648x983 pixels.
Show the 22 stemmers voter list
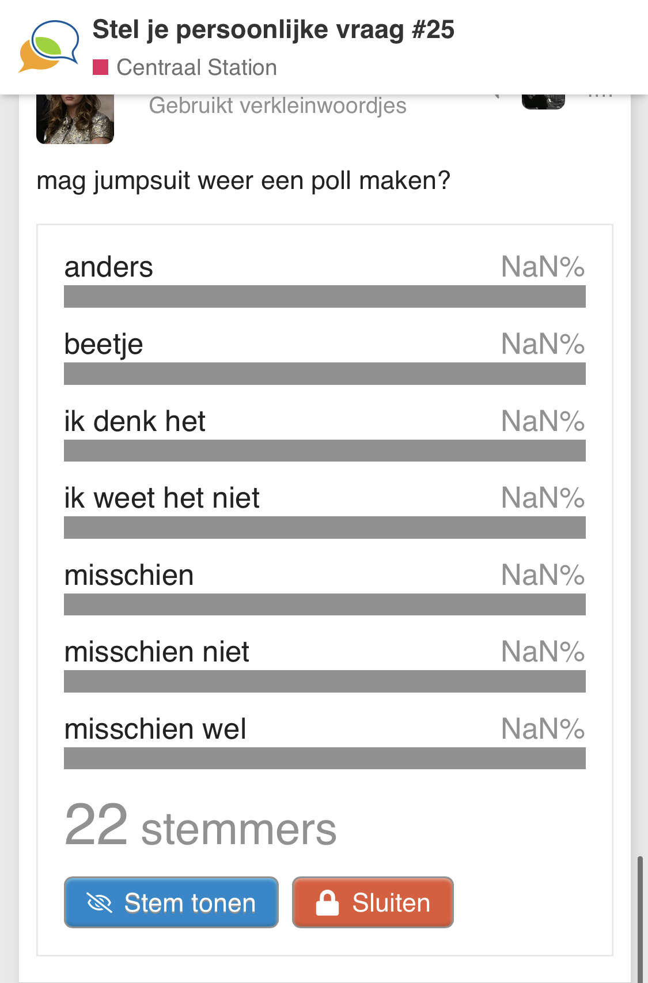point(200,826)
